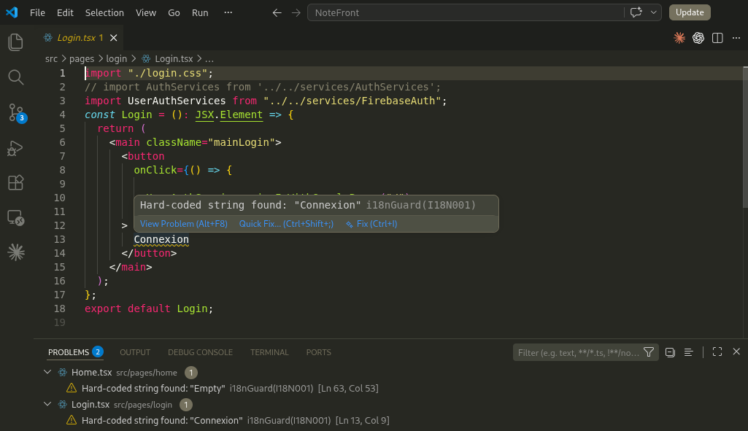Open the Remote Explorer view
Viewport: 748px width, 431px height.
(16, 218)
